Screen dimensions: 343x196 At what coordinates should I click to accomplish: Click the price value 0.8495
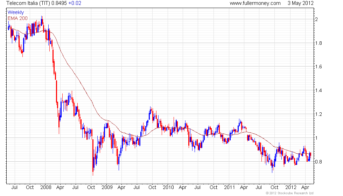[59, 3]
